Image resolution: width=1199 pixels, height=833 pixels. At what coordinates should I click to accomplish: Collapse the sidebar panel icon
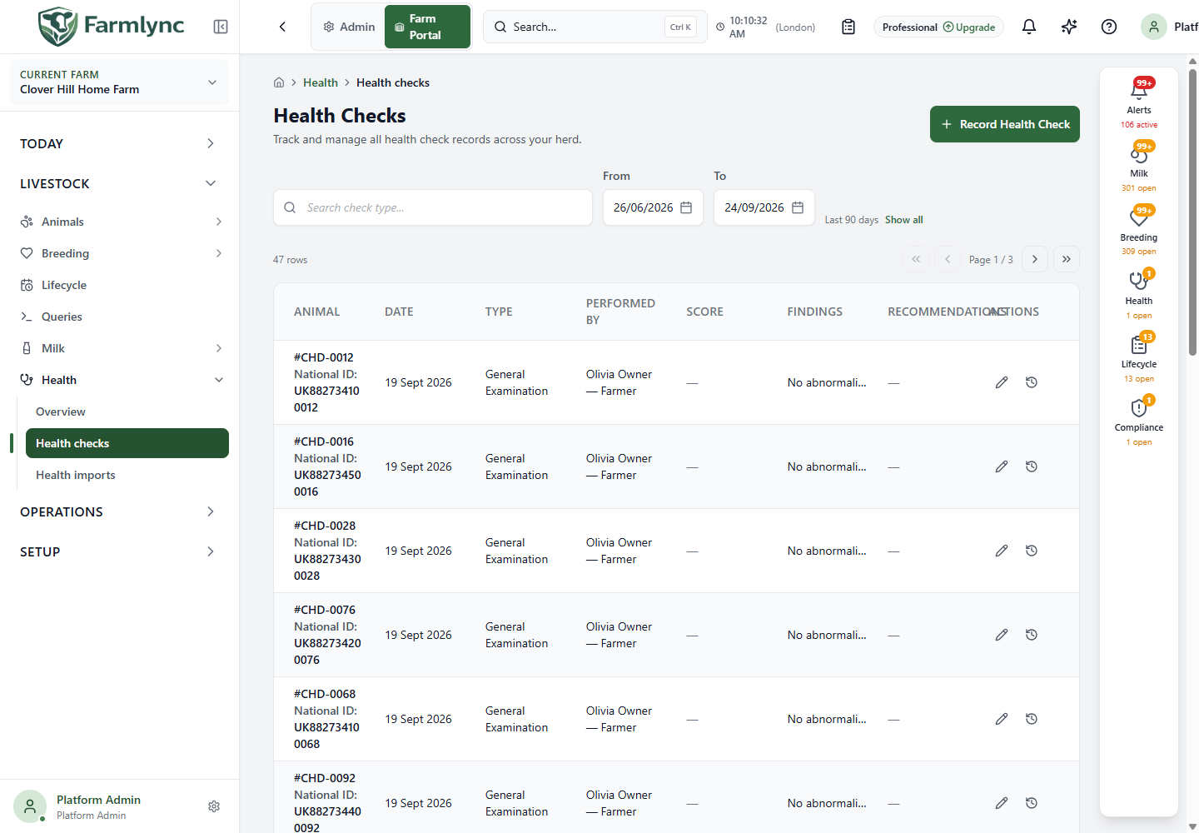tap(221, 27)
